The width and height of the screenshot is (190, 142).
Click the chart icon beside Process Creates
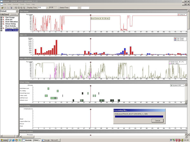point(4,28)
